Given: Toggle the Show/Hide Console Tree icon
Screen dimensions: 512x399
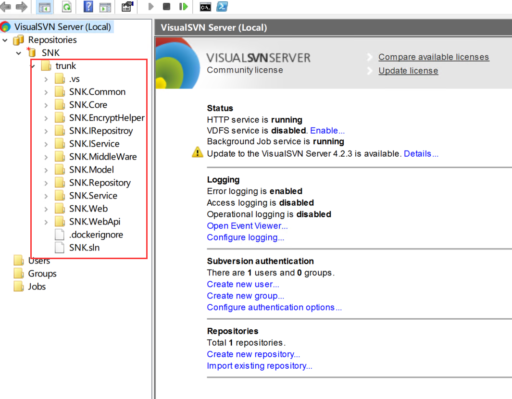Looking at the screenshot, I should (44, 7).
